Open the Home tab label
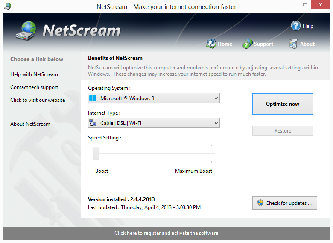The image size is (333, 243). (x=225, y=44)
